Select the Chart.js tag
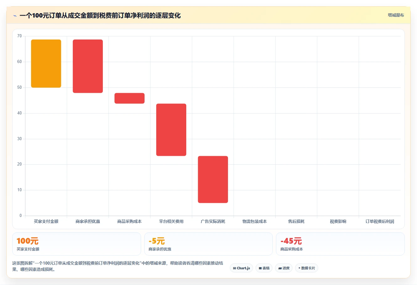Viewport: 417px width, 285px height. (241, 268)
